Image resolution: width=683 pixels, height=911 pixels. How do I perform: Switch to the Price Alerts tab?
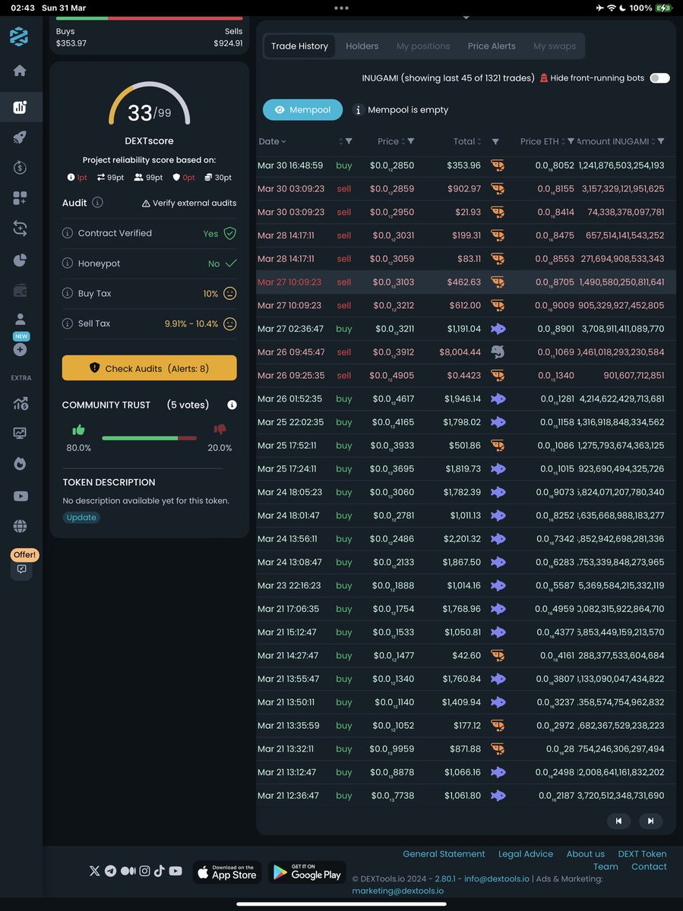click(492, 46)
